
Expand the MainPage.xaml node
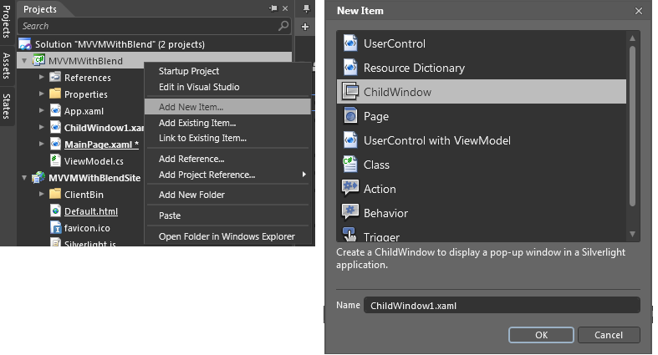point(41,144)
